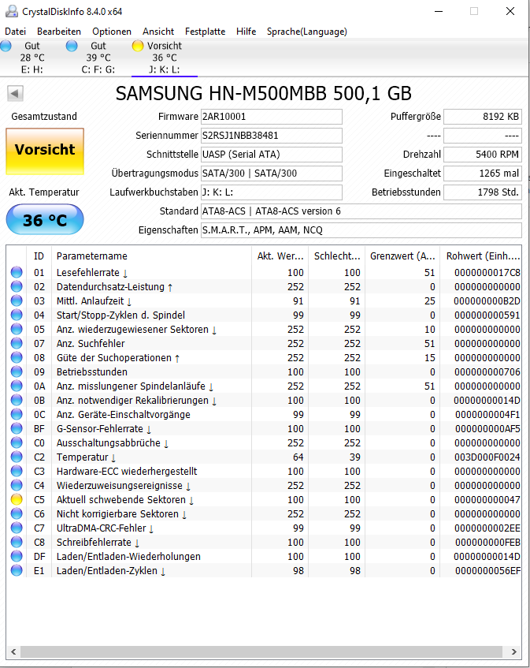Click status orb of Nicht korrigierbare Sektoren row

click(17, 513)
